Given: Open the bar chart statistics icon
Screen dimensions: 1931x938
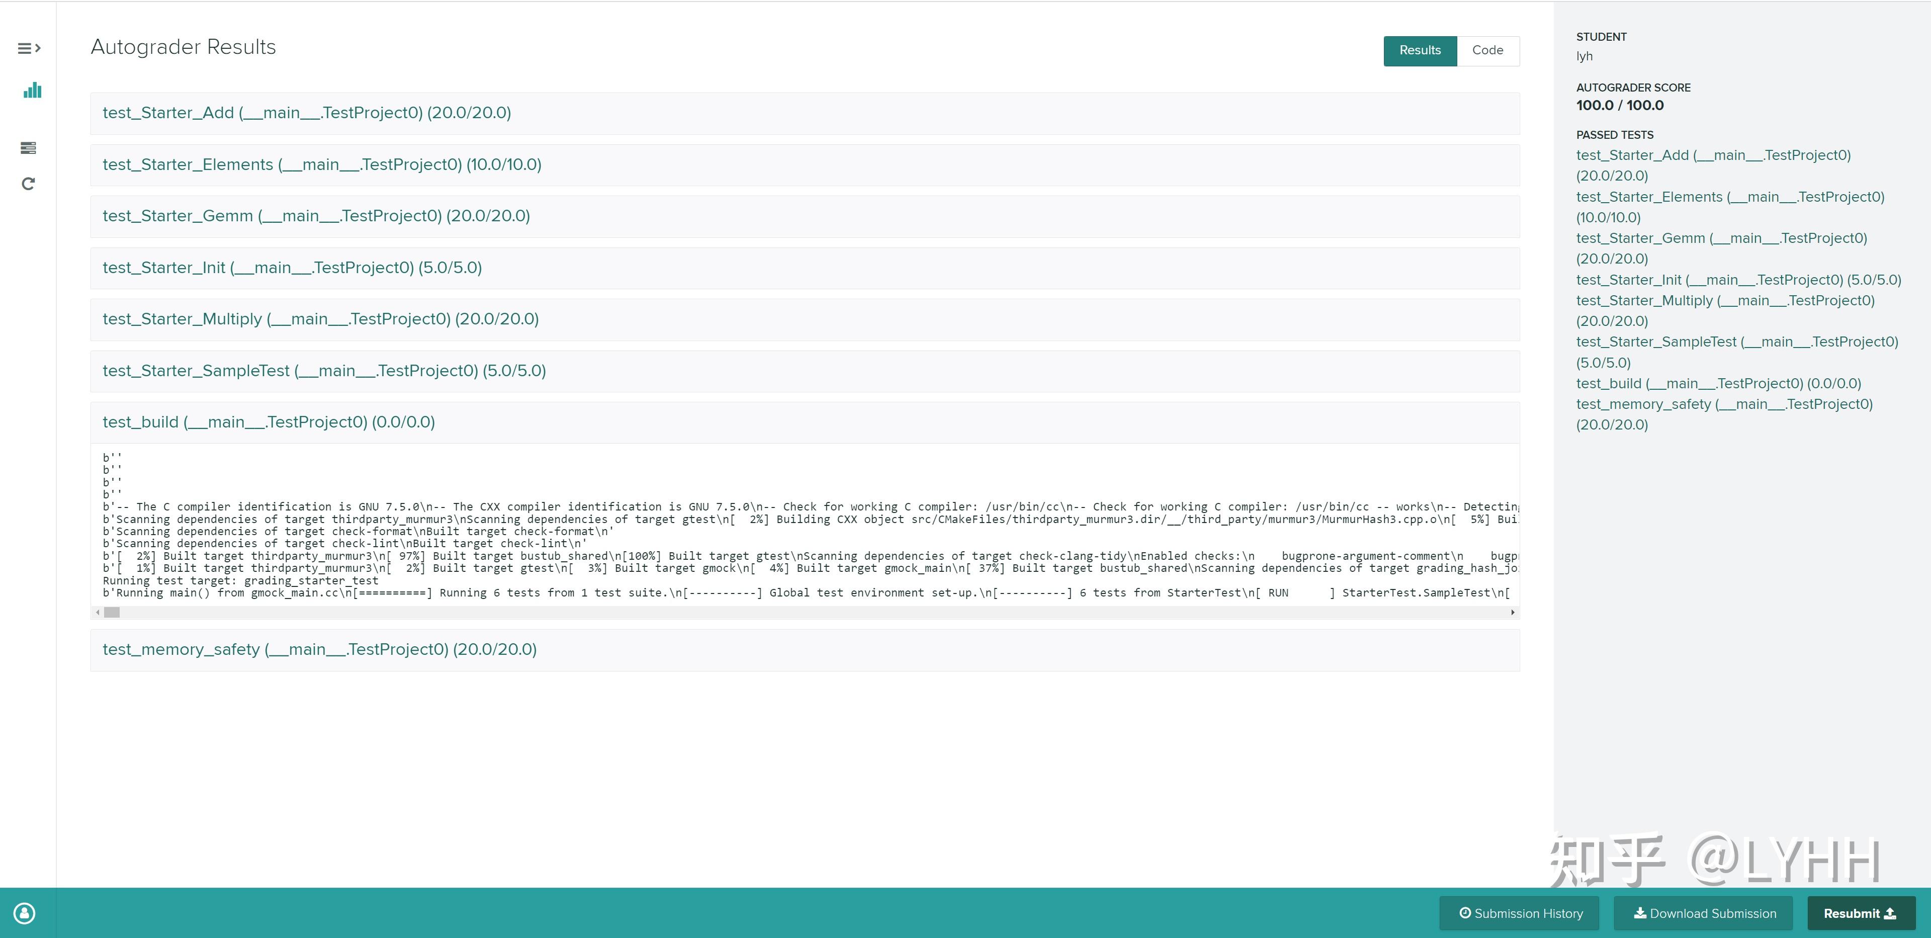Looking at the screenshot, I should (32, 91).
